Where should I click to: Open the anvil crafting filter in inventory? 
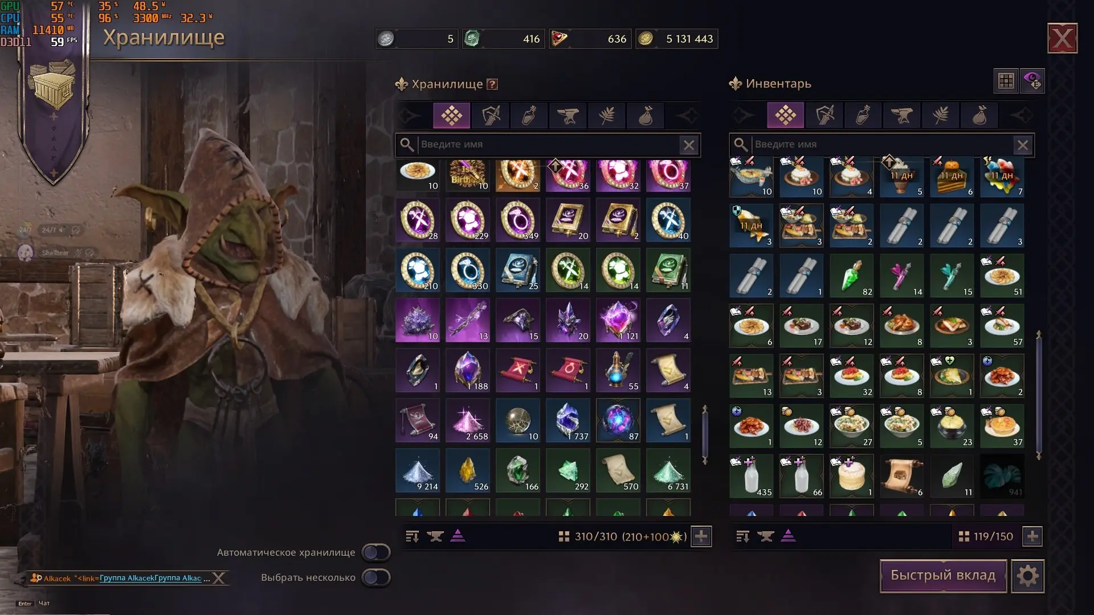click(x=902, y=116)
